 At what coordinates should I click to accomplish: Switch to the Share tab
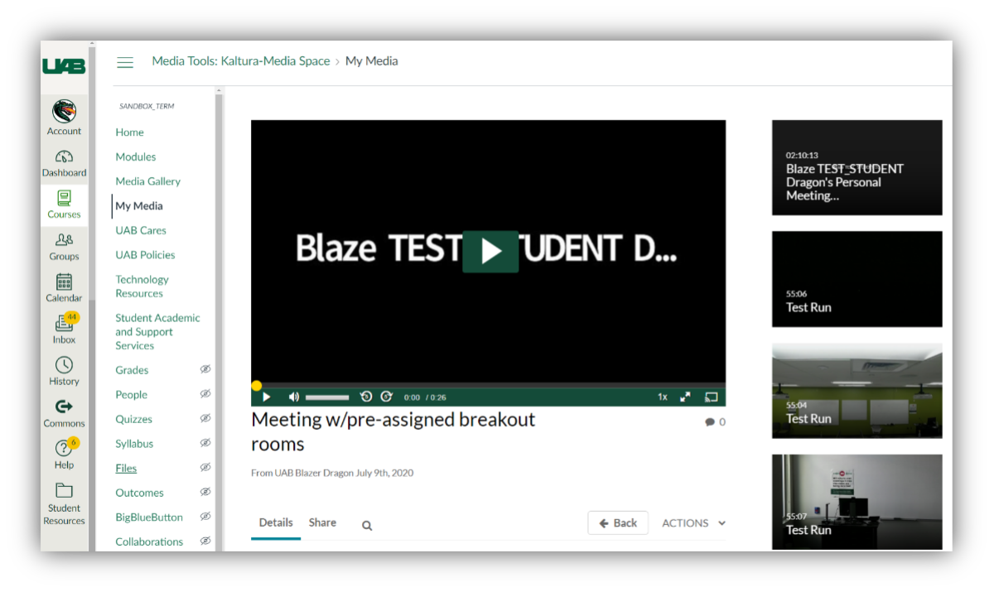click(322, 522)
